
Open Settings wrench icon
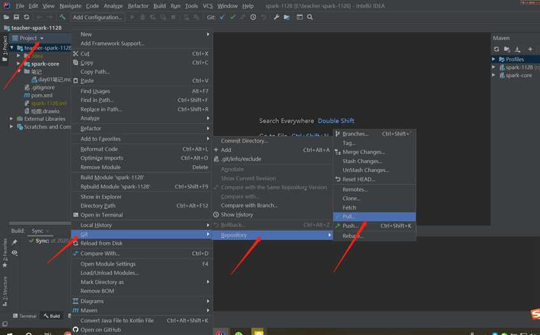click(x=276, y=17)
